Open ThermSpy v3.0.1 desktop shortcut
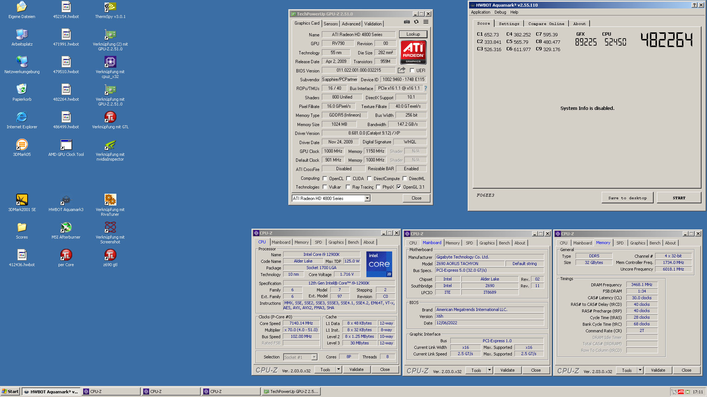 110,7
